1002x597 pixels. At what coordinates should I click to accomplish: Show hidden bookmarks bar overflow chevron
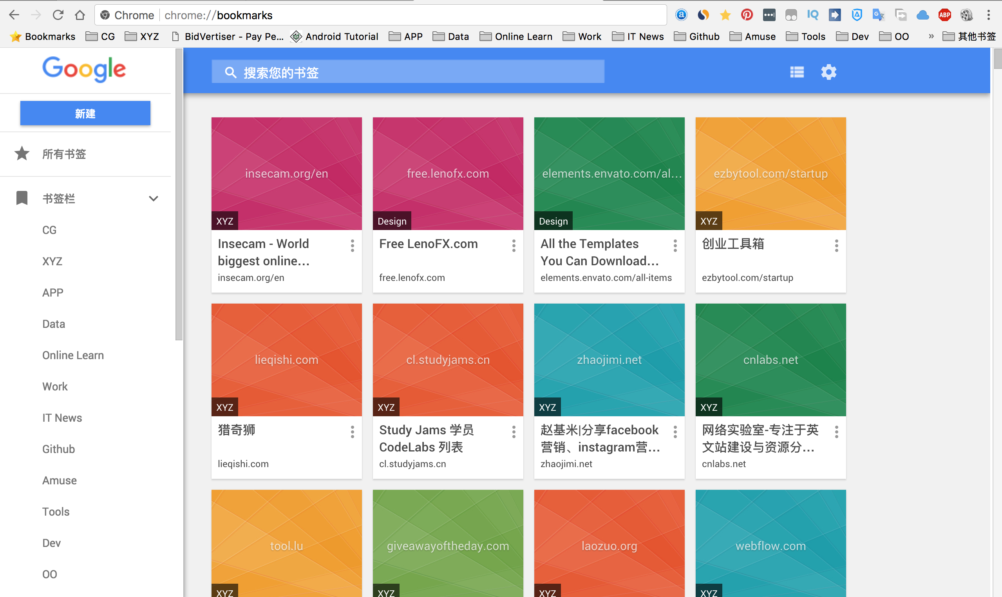tap(931, 36)
